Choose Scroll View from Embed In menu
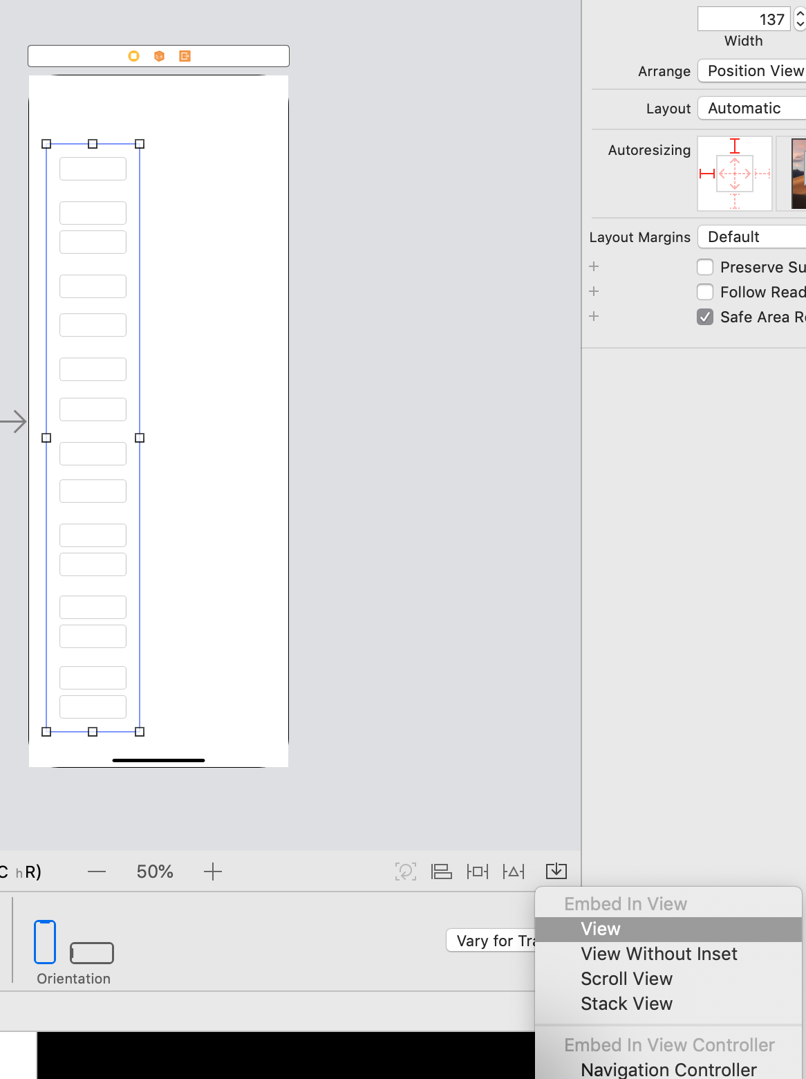The height and width of the screenshot is (1079, 806). pos(626,978)
